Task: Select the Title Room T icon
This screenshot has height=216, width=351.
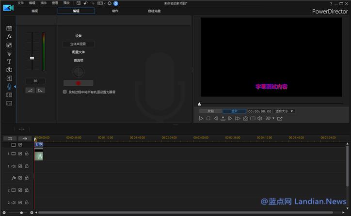Action: coord(9,62)
